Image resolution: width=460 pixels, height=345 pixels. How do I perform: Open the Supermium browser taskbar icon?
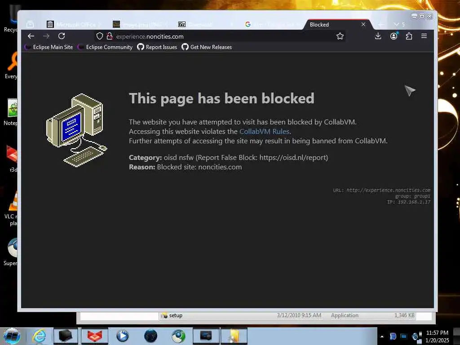178,336
